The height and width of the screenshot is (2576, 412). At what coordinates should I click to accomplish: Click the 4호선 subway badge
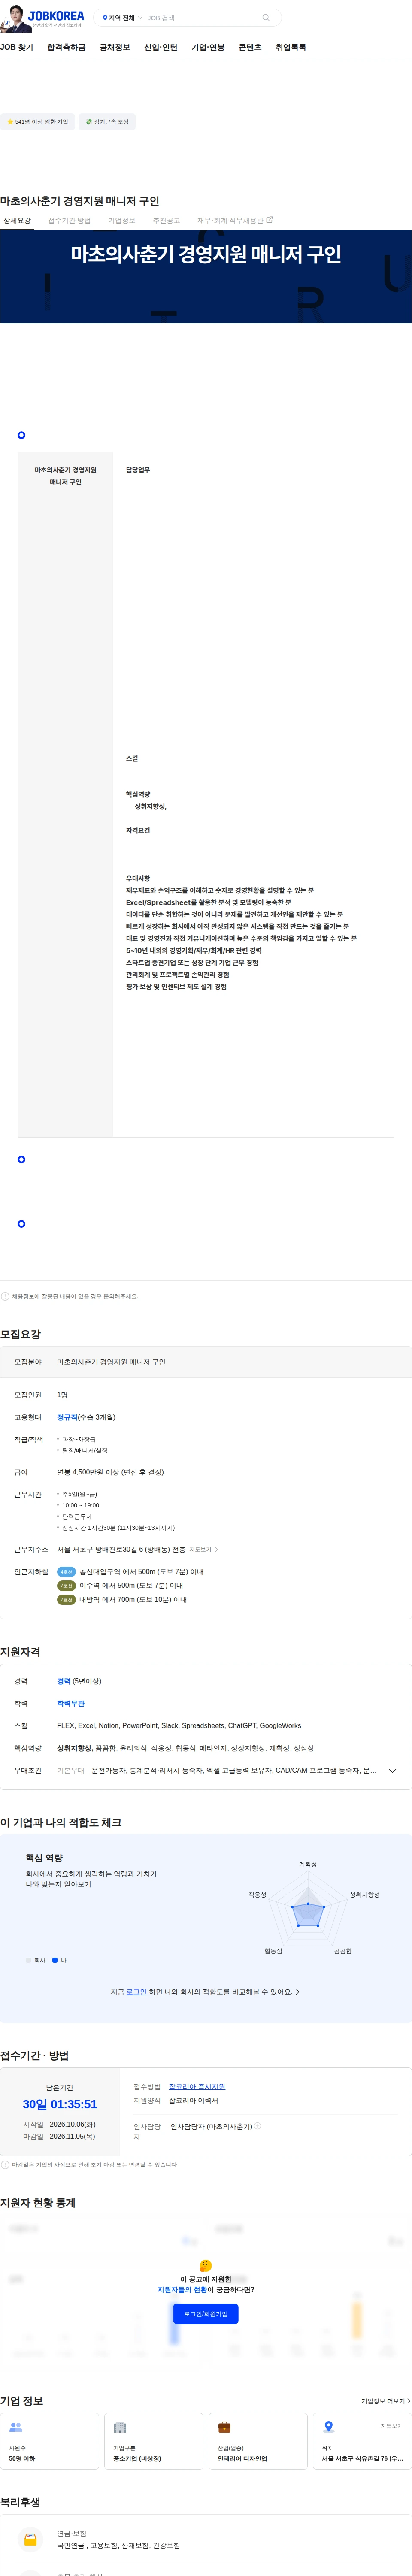point(66,1571)
